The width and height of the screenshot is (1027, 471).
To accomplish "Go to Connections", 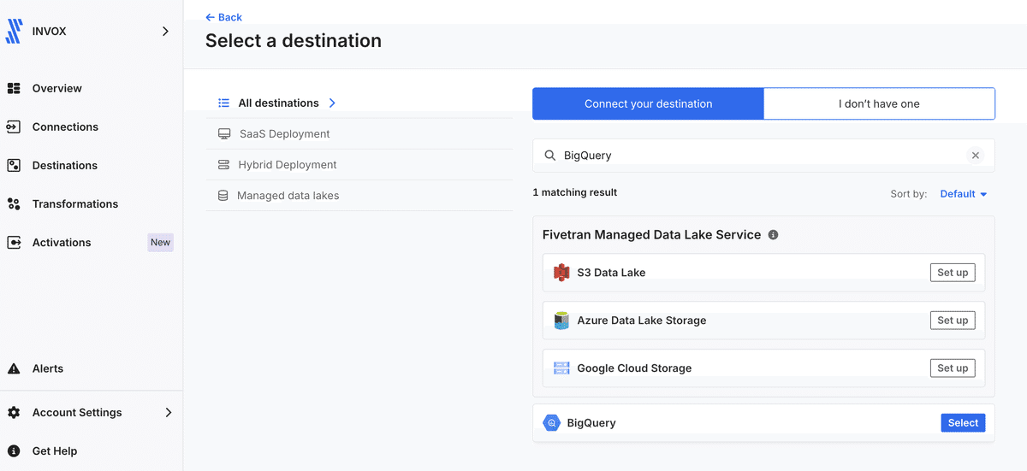I will (65, 127).
